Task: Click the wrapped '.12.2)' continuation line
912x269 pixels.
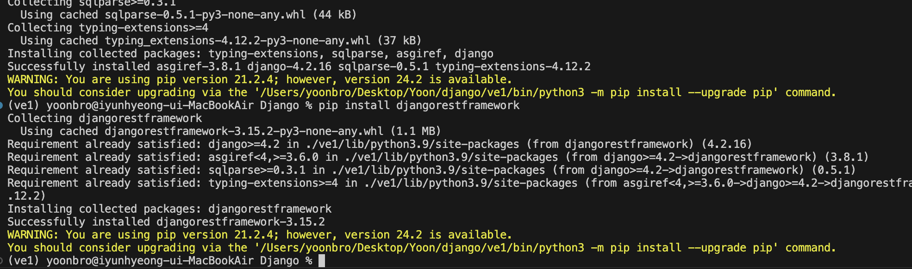Action: pyautogui.click(x=27, y=196)
